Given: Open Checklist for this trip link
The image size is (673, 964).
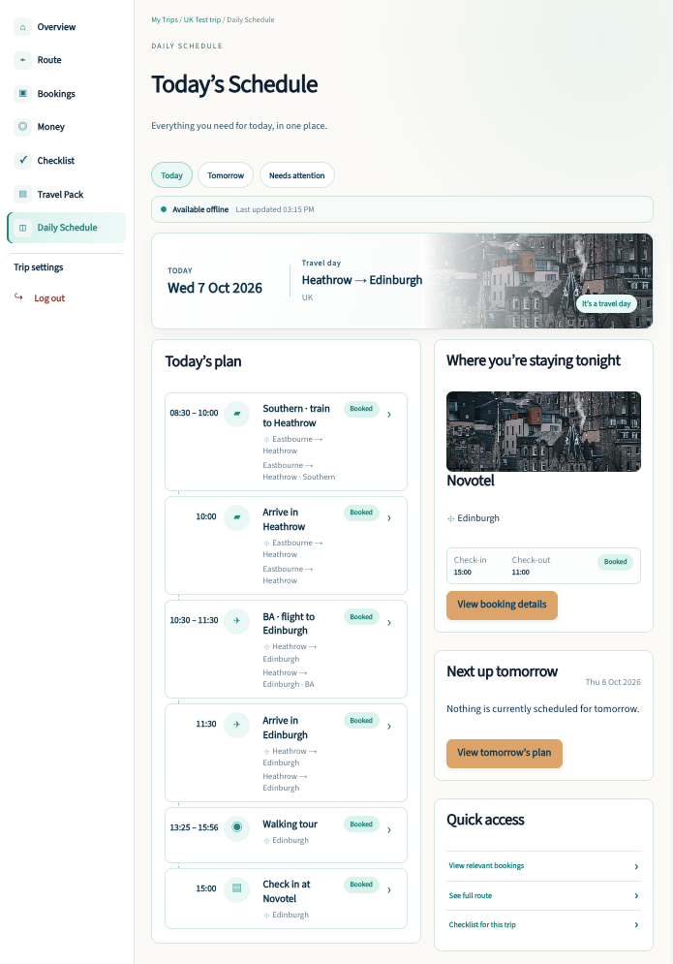Looking at the screenshot, I should (x=482, y=924).
